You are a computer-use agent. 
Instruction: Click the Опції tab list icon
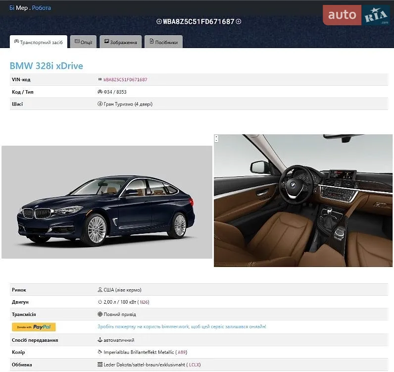[77, 41]
